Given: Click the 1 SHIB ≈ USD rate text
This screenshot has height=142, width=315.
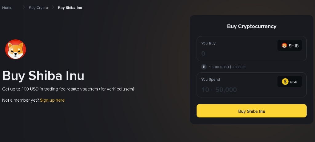Looking at the screenshot, I should coord(228,67).
